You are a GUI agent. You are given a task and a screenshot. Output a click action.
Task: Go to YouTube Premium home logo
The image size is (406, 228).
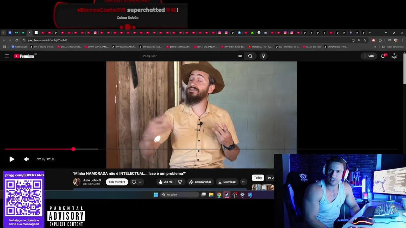point(24,56)
